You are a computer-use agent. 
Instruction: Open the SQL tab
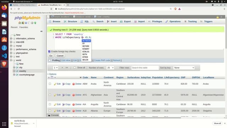85,21
